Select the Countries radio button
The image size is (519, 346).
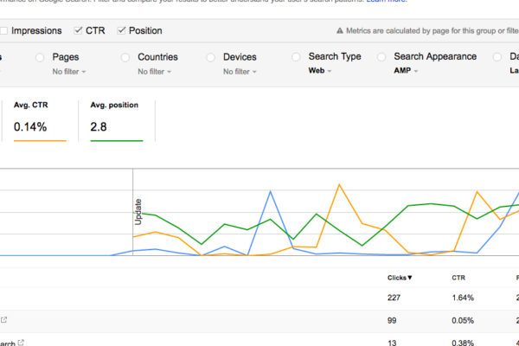[125, 57]
